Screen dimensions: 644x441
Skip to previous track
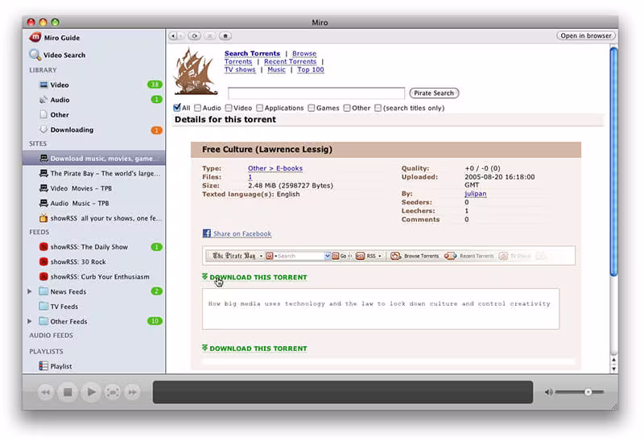46,392
